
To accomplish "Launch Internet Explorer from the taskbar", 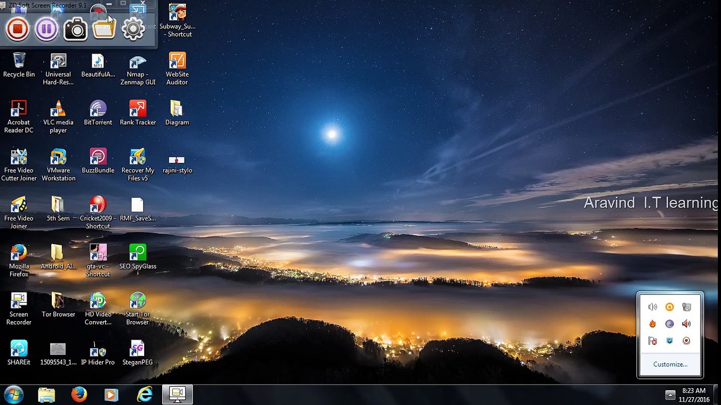I will [x=145, y=395].
